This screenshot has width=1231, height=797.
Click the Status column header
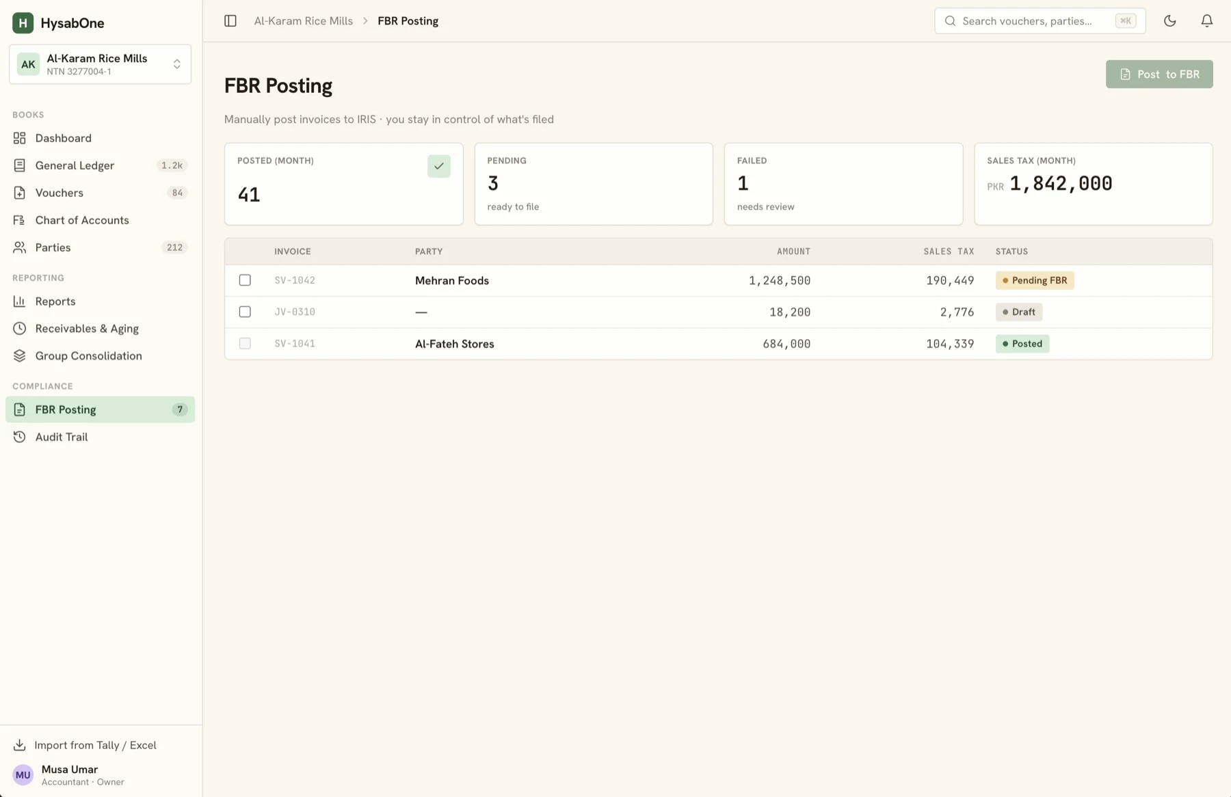click(1011, 252)
